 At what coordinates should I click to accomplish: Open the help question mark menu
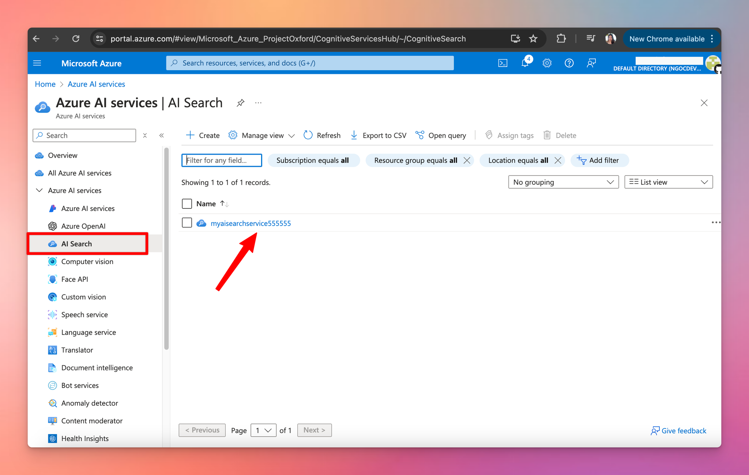coord(569,63)
